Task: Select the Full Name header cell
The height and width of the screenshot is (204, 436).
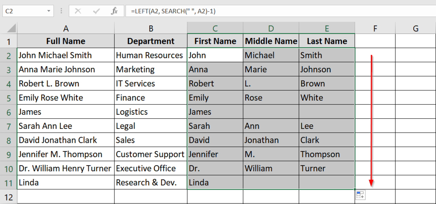Action: pos(66,41)
